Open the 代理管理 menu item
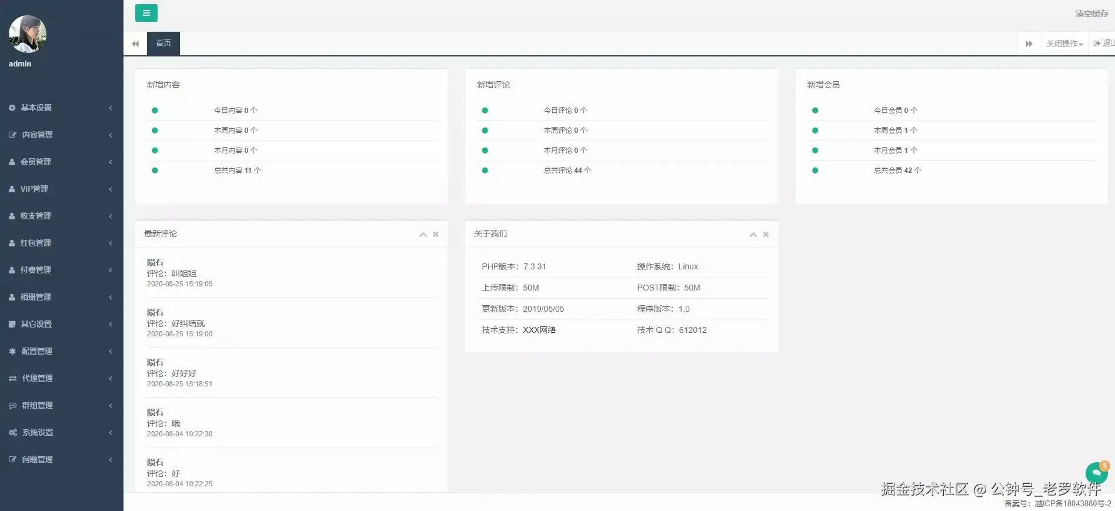This screenshot has width=1115, height=511. (62, 379)
